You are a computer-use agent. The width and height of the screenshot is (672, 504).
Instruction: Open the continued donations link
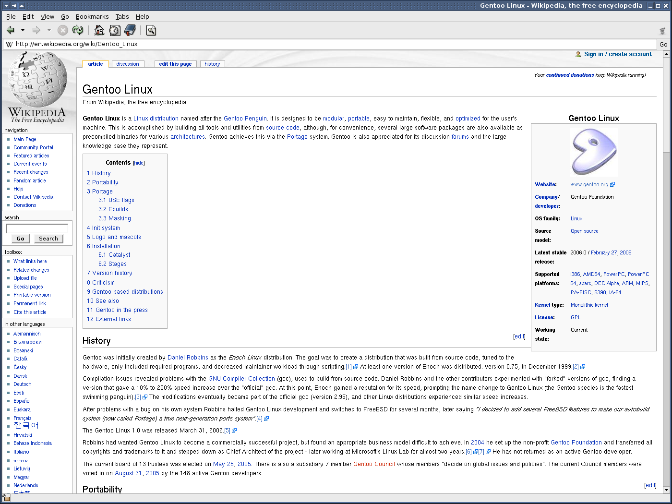pos(570,75)
